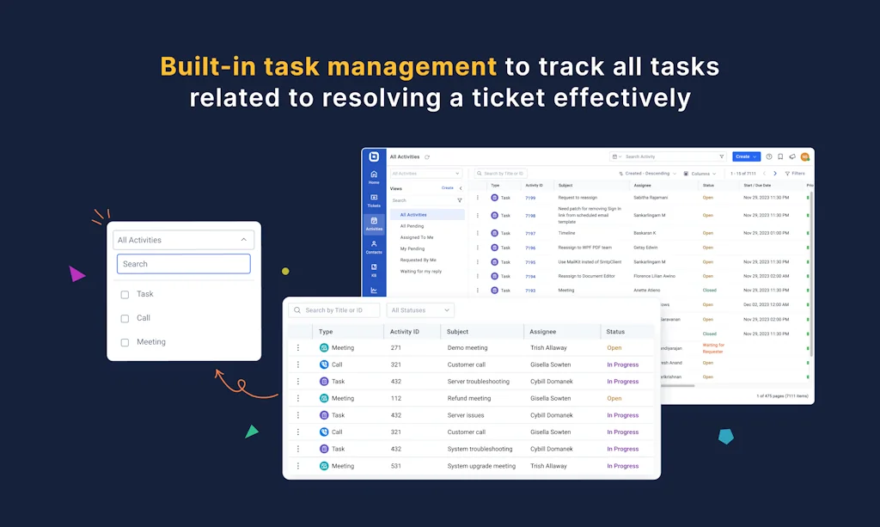This screenshot has height=527, width=880.
Task: Open the analytics chart icon in the sidebar
Action: click(x=373, y=290)
